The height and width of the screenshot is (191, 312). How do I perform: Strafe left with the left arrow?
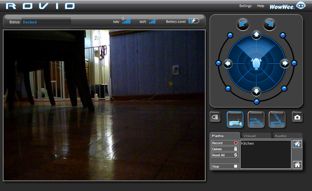click(x=228, y=63)
